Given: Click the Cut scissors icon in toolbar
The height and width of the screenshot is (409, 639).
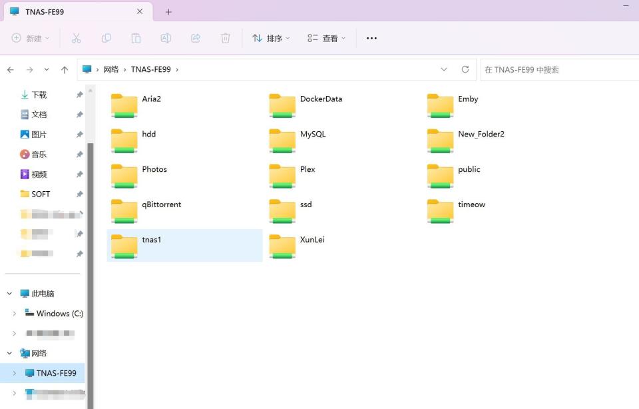Looking at the screenshot, I should (x=76, y=39).
